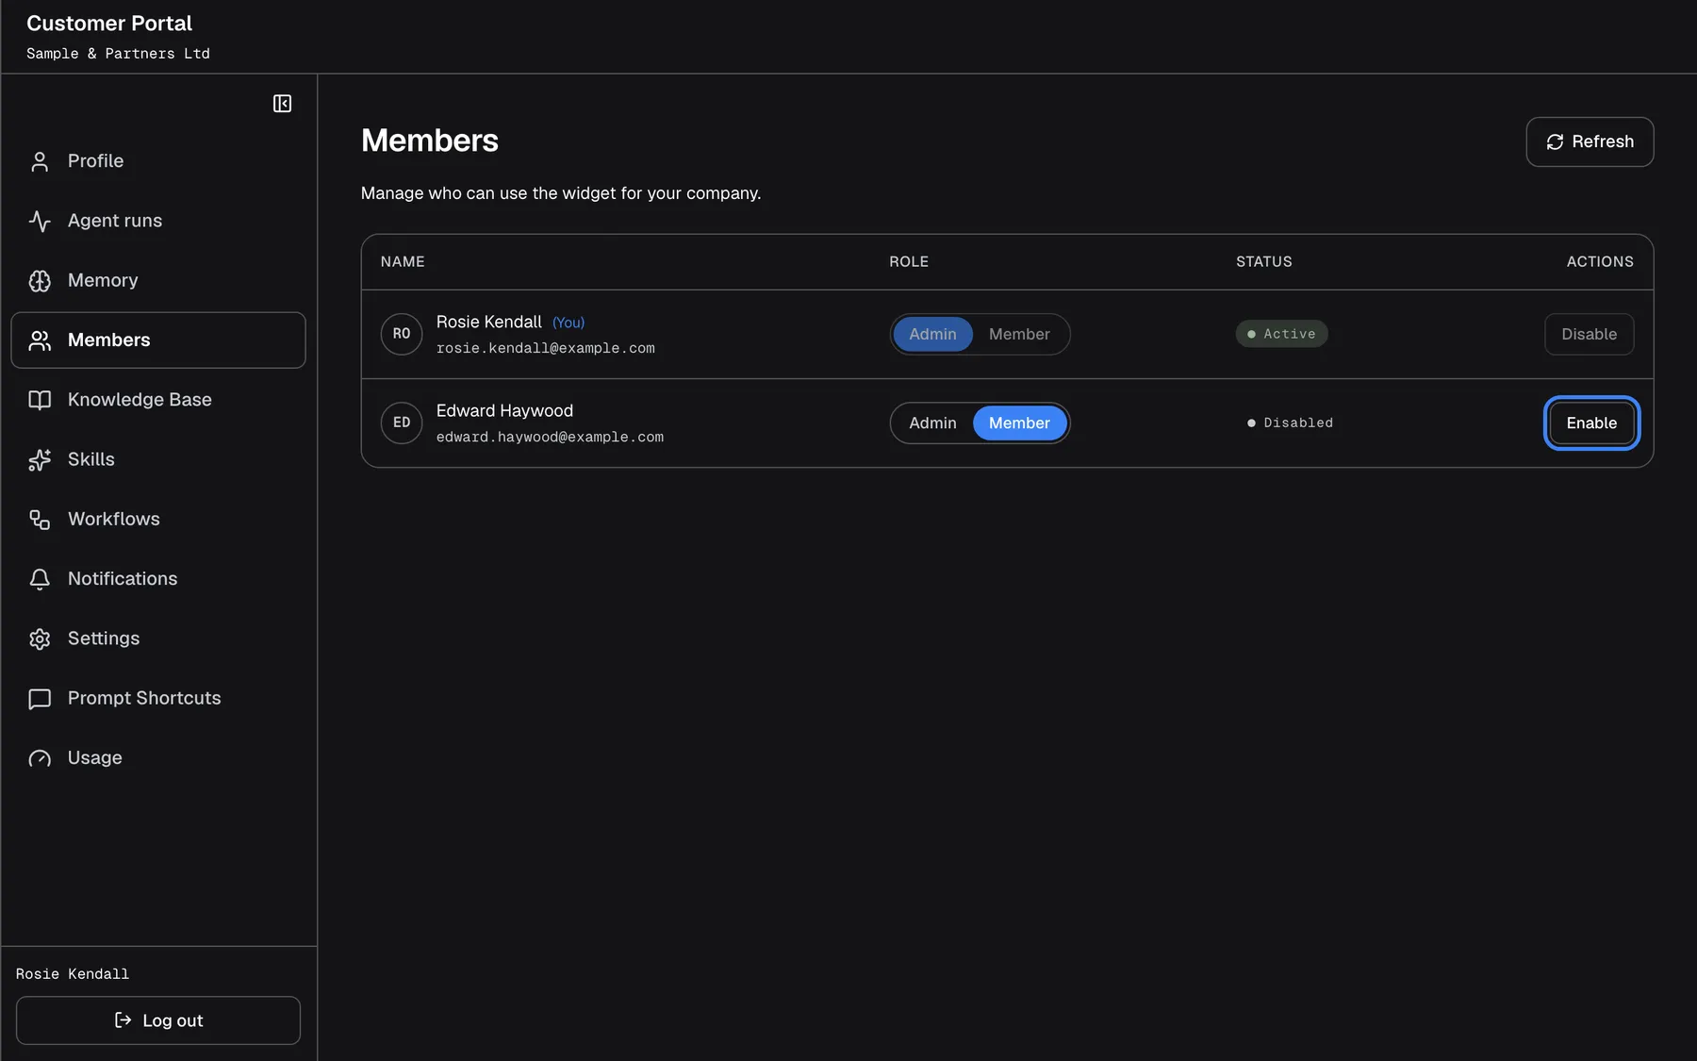Open the Profile page label

(95, 161)
